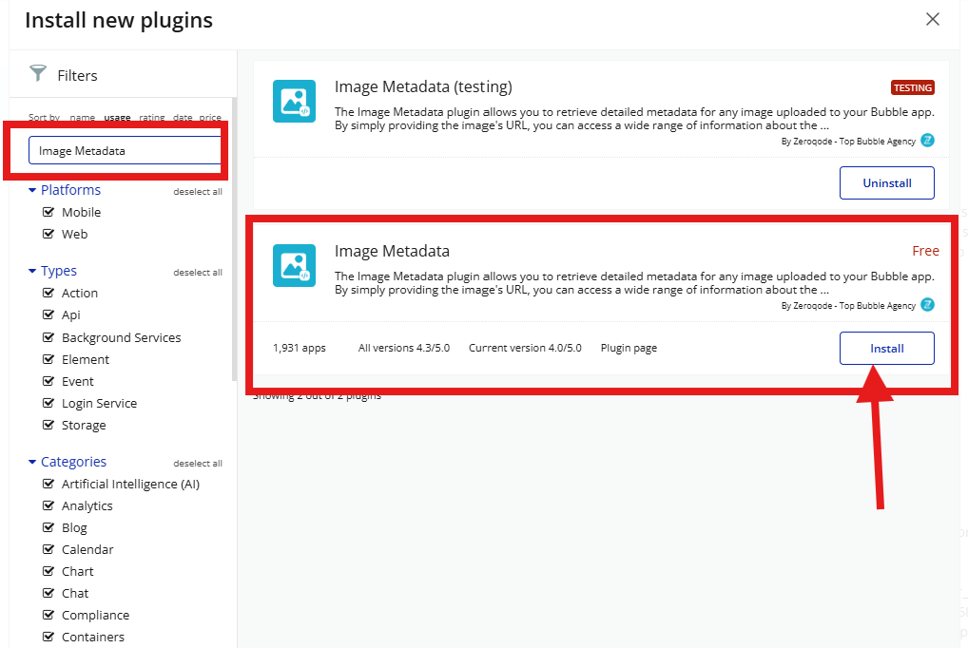Click the 1,931 apps text
This screenshot has height=648, width=968.
[x=300, y=348]
